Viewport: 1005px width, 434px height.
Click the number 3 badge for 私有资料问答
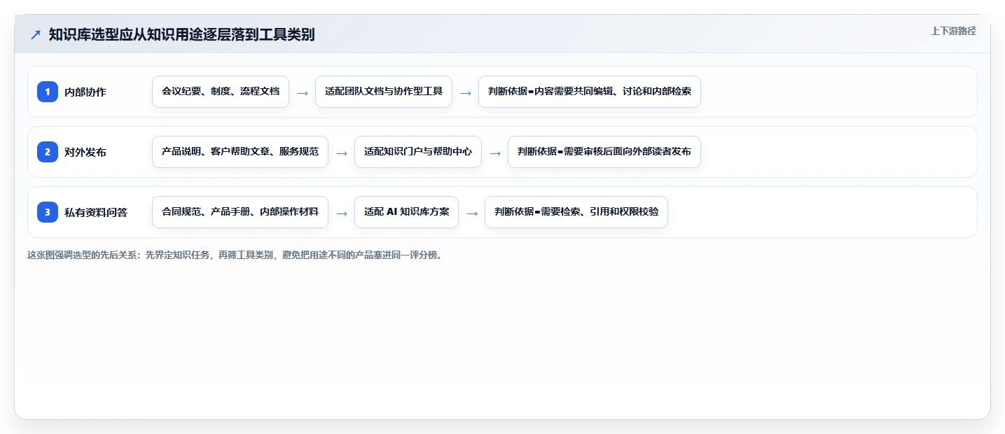click(48, 212)
